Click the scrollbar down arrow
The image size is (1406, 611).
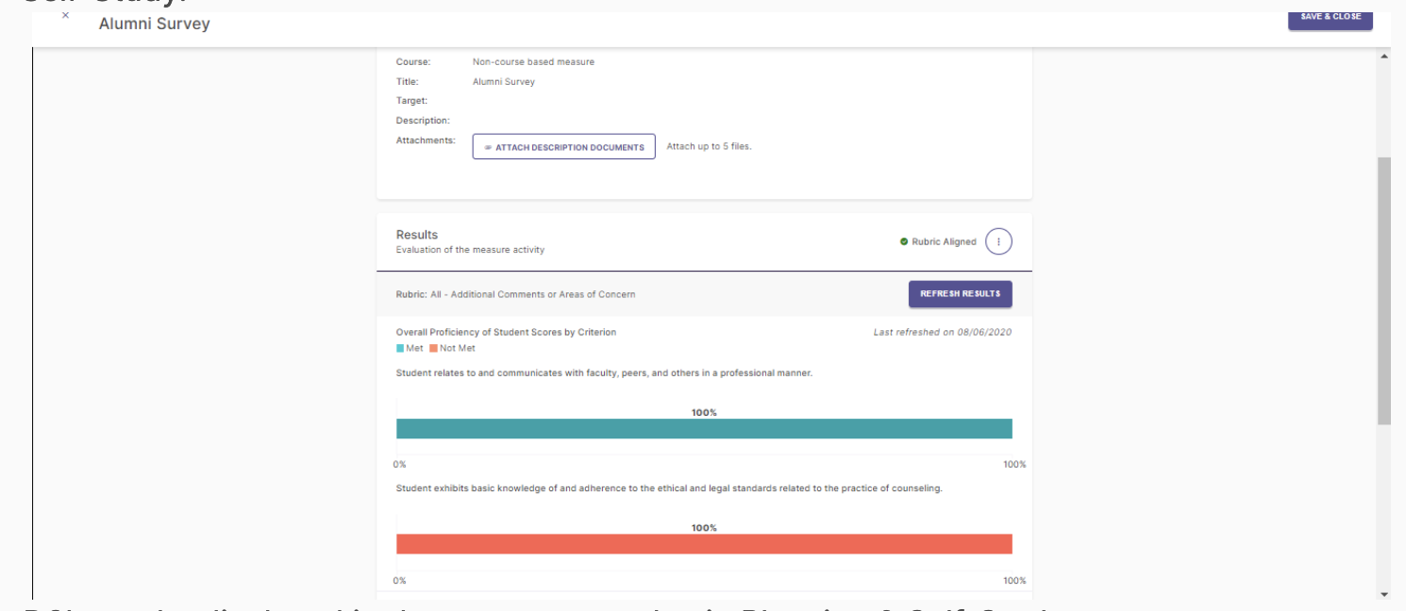coord(1384,595)
